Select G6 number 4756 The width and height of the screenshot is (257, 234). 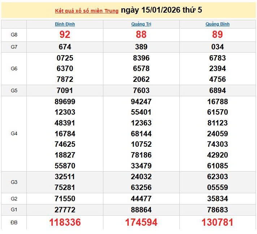[218, 79]
